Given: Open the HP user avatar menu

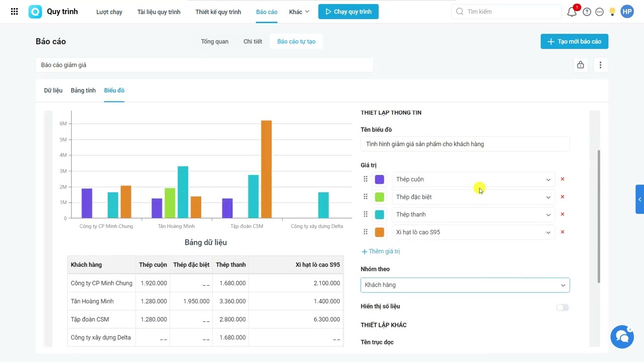Looking at the screenshot, I should (627, 12).
